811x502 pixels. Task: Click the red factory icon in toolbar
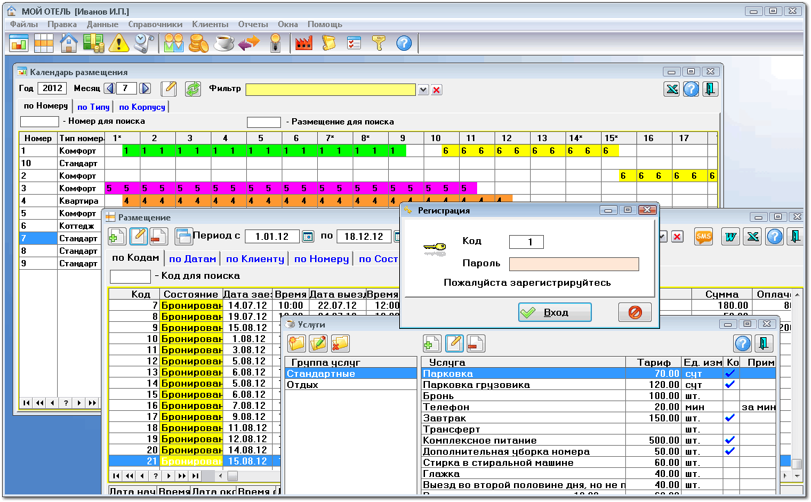pos(303,43)
